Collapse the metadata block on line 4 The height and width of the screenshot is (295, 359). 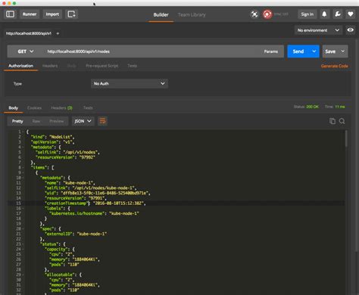23,147
